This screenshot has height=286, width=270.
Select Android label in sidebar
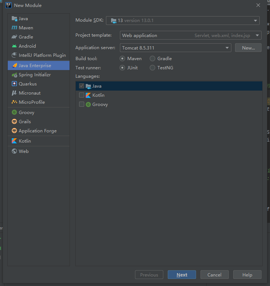coord(27,46)
